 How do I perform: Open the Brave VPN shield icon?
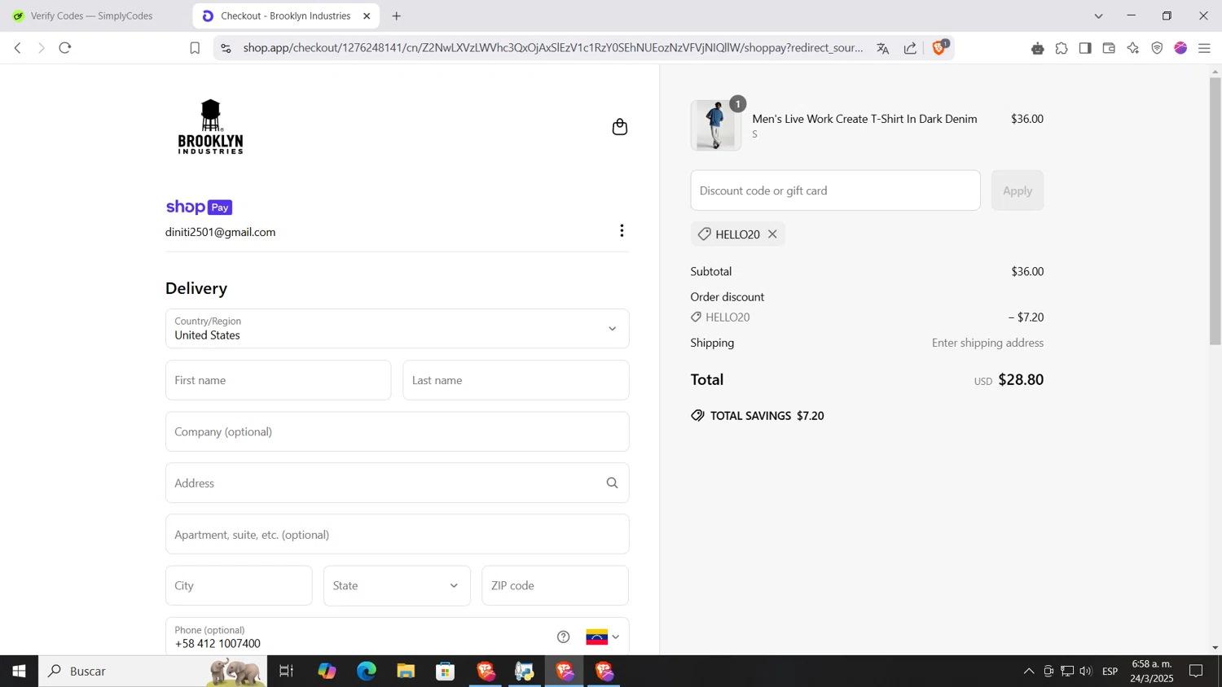(x=1157, y=48)
